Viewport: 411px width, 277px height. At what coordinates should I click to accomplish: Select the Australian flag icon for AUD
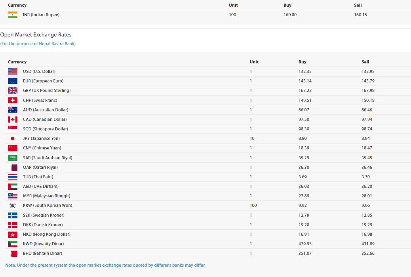13,110
